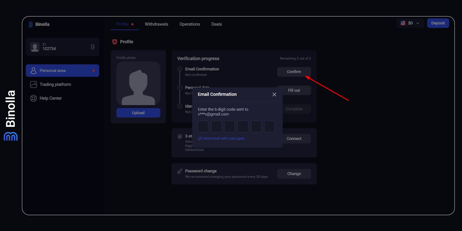Click the profile photo placeholder
The image size is (462, 231).
(138, 83)
